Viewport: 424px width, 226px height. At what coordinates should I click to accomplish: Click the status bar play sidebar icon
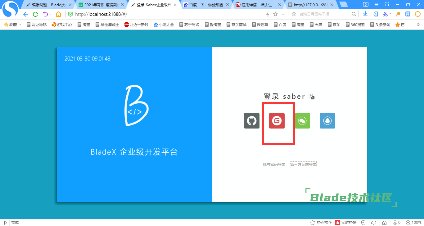tap(5, 223)
